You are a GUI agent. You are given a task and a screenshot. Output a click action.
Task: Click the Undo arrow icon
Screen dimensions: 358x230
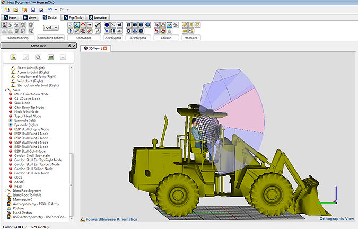pyautogui.click(x=49, y=10)
